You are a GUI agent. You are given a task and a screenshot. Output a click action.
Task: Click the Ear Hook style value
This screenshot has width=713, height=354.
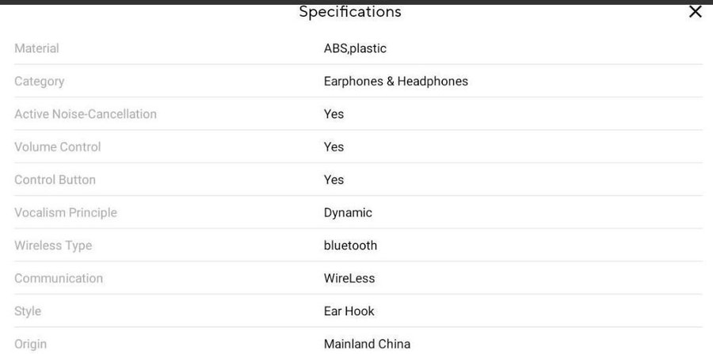click(x=349, y=311)
